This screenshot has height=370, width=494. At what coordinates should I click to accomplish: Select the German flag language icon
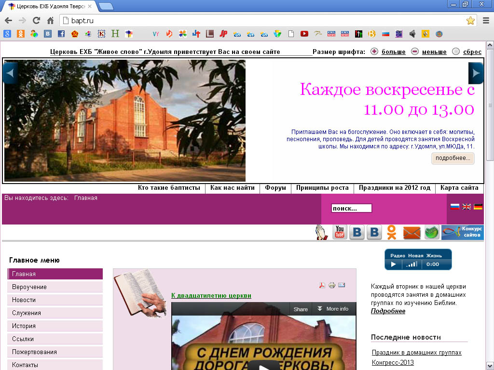478,207
